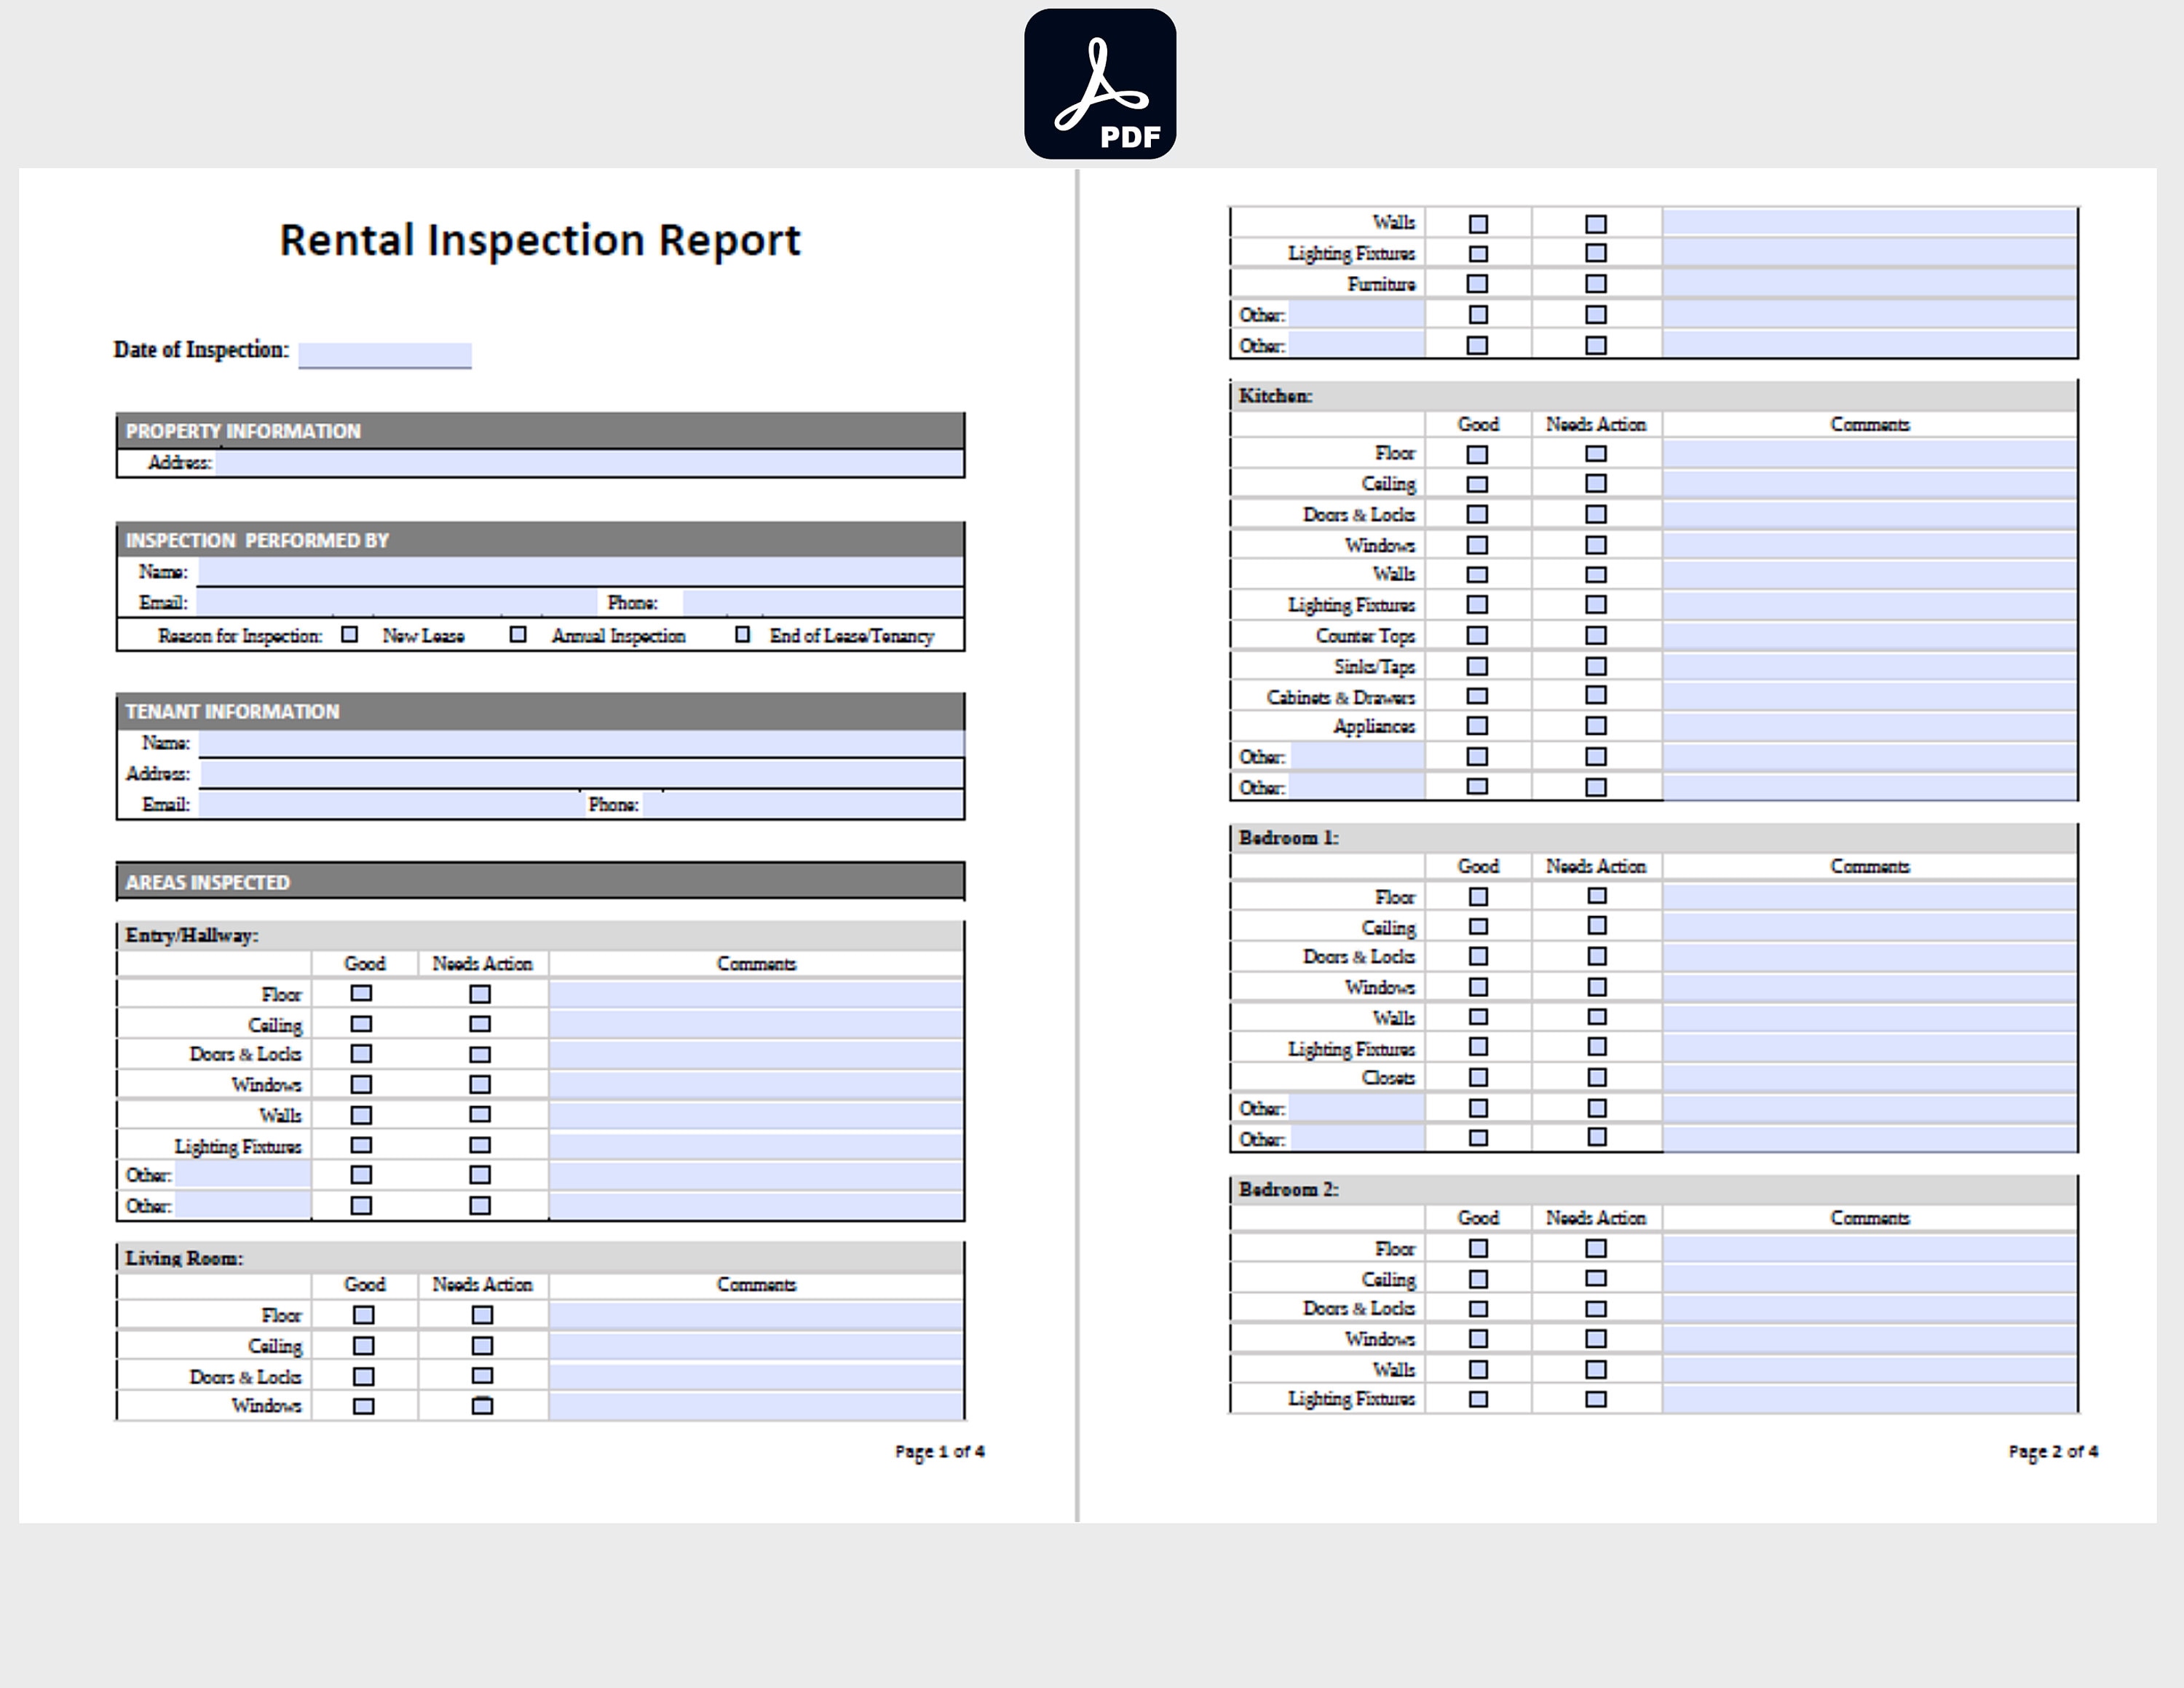Check the End of Lease/Tenancy checkbox
The height and width of the screenshot is (1688, 2184).
click(742, 634)
